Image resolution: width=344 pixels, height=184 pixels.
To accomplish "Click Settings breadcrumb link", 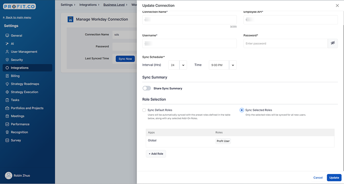I will click(66, 4).
